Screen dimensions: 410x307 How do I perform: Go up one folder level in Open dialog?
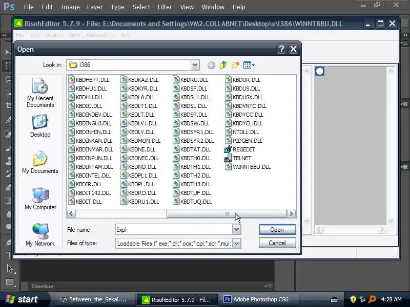click(x=223, y=65)
